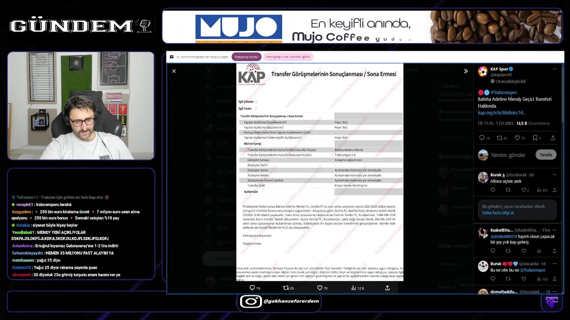Reply icon under image viewer showing 19
This screenshot has height=320, width=570.
point(252,288)
